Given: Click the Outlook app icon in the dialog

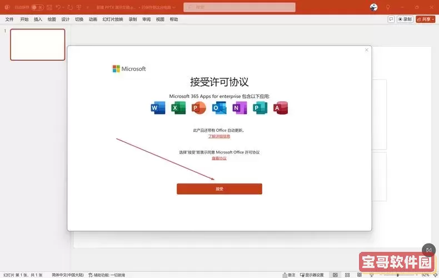Looking at the screenshot, I should (219, 108).
